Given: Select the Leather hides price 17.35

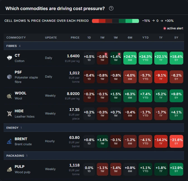Looking at the screenshot, I should pyautogui.click(x=74, y=109).
